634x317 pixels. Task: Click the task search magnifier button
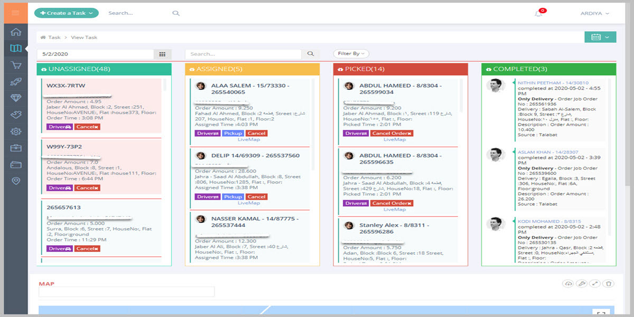(x=311, y=54)
